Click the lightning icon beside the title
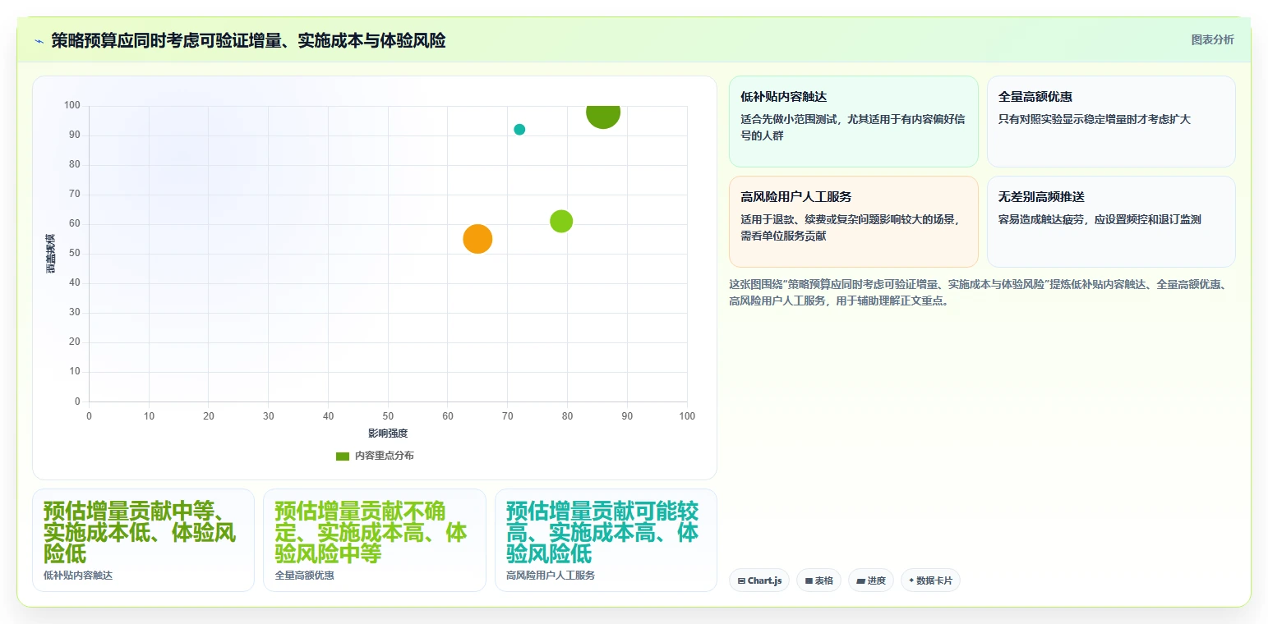The image size is (1268, 624). [x=39, y=40]
